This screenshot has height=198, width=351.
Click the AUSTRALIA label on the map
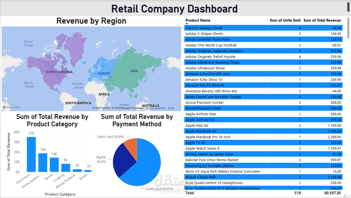point(150,105)
